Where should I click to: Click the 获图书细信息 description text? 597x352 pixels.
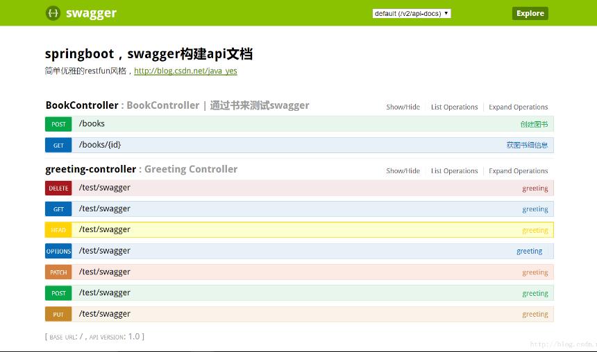(527, 146)
